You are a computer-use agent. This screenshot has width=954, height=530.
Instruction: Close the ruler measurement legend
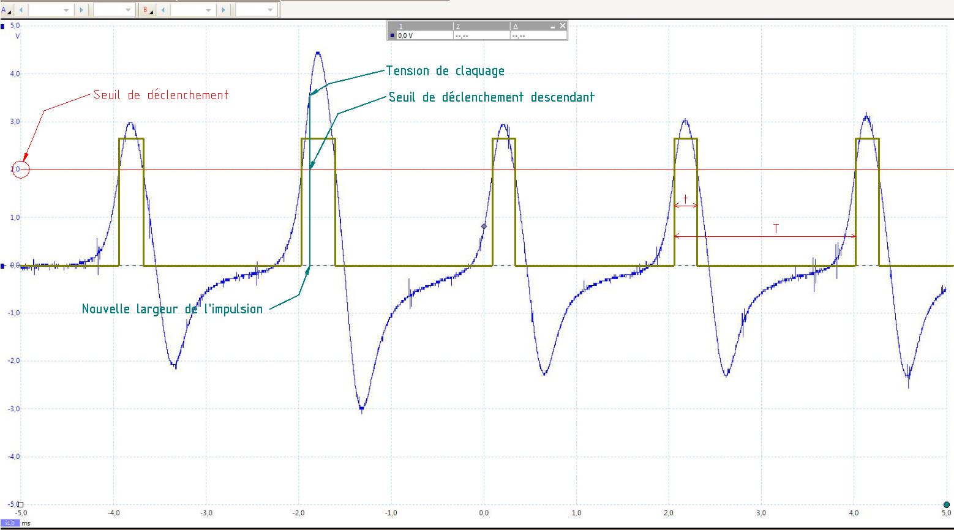coord(562,26)
